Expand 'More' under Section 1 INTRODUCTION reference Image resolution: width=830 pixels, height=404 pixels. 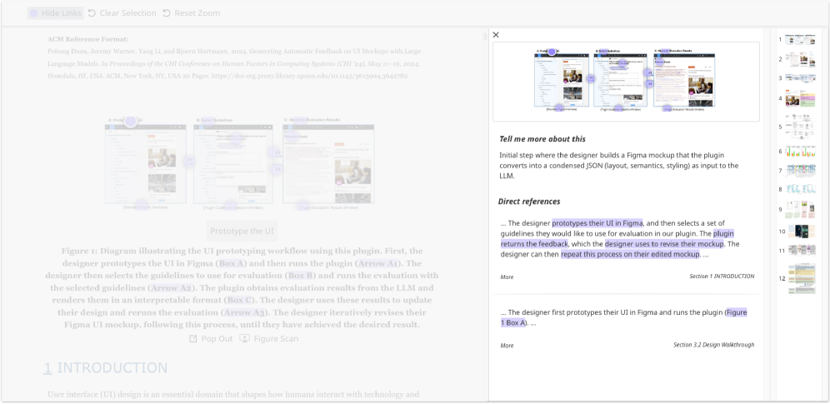click(507, 277)
